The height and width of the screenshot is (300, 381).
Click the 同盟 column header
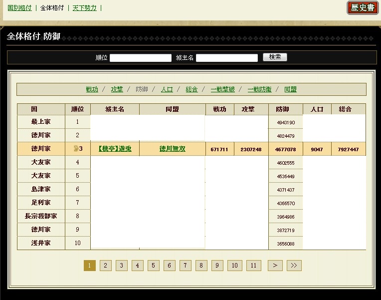172,109
